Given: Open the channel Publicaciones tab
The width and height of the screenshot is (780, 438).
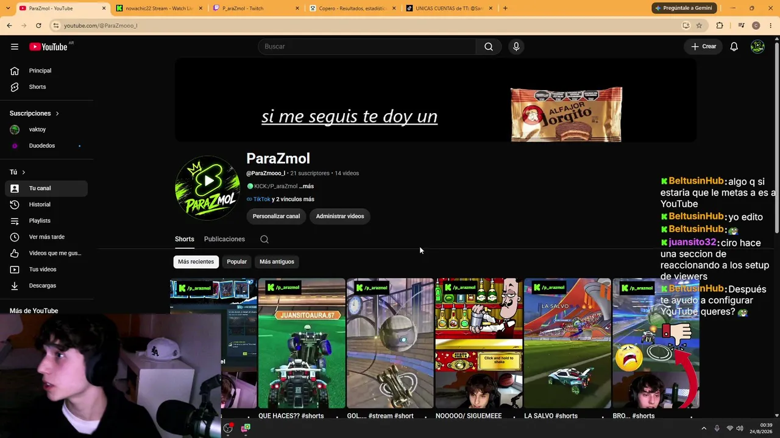Looking at the screenshot, I should point(224,239).
